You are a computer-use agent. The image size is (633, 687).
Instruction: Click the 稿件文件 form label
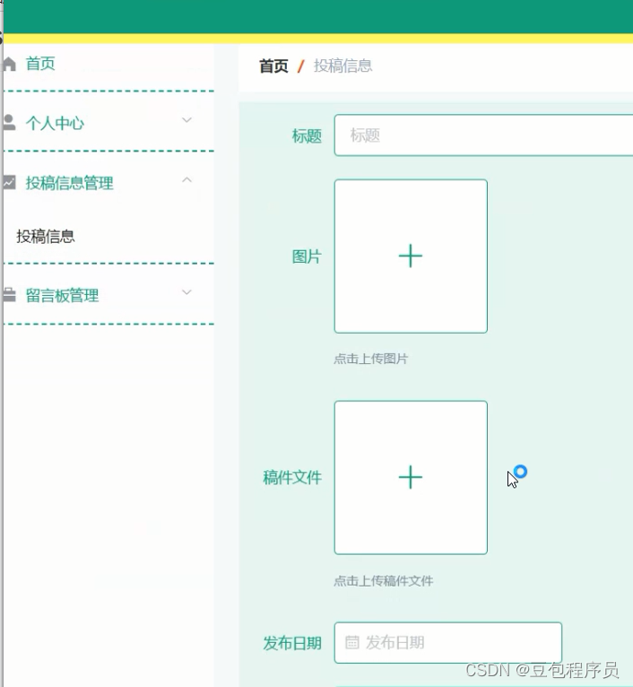292,477
